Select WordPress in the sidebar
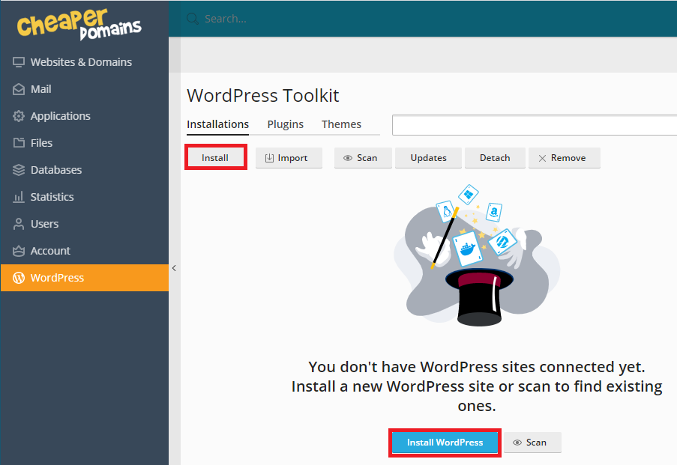Image resolution: width=677 pixels, height=465 pixels. (85, 278)
